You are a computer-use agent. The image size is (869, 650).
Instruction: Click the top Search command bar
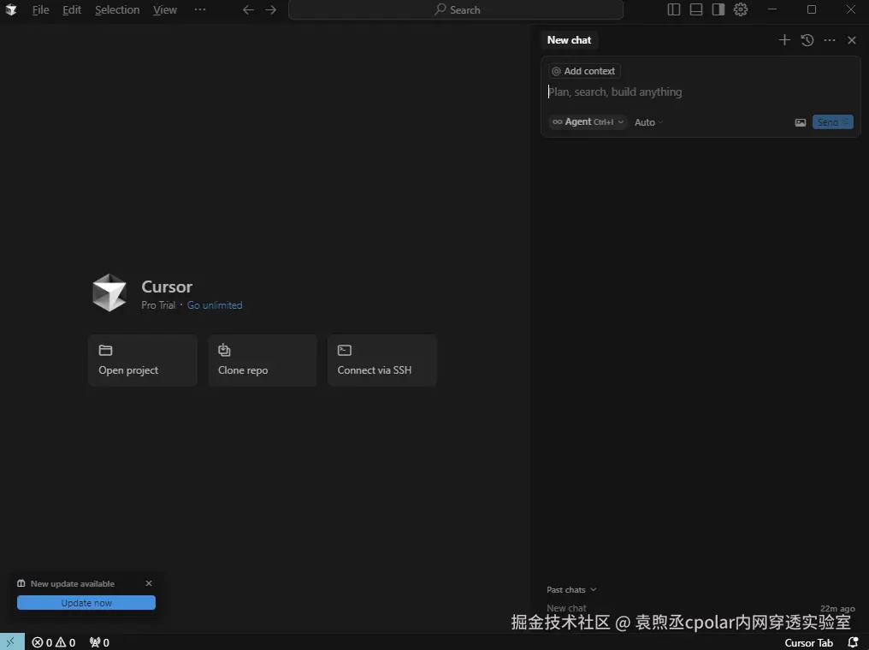point(456,10)
